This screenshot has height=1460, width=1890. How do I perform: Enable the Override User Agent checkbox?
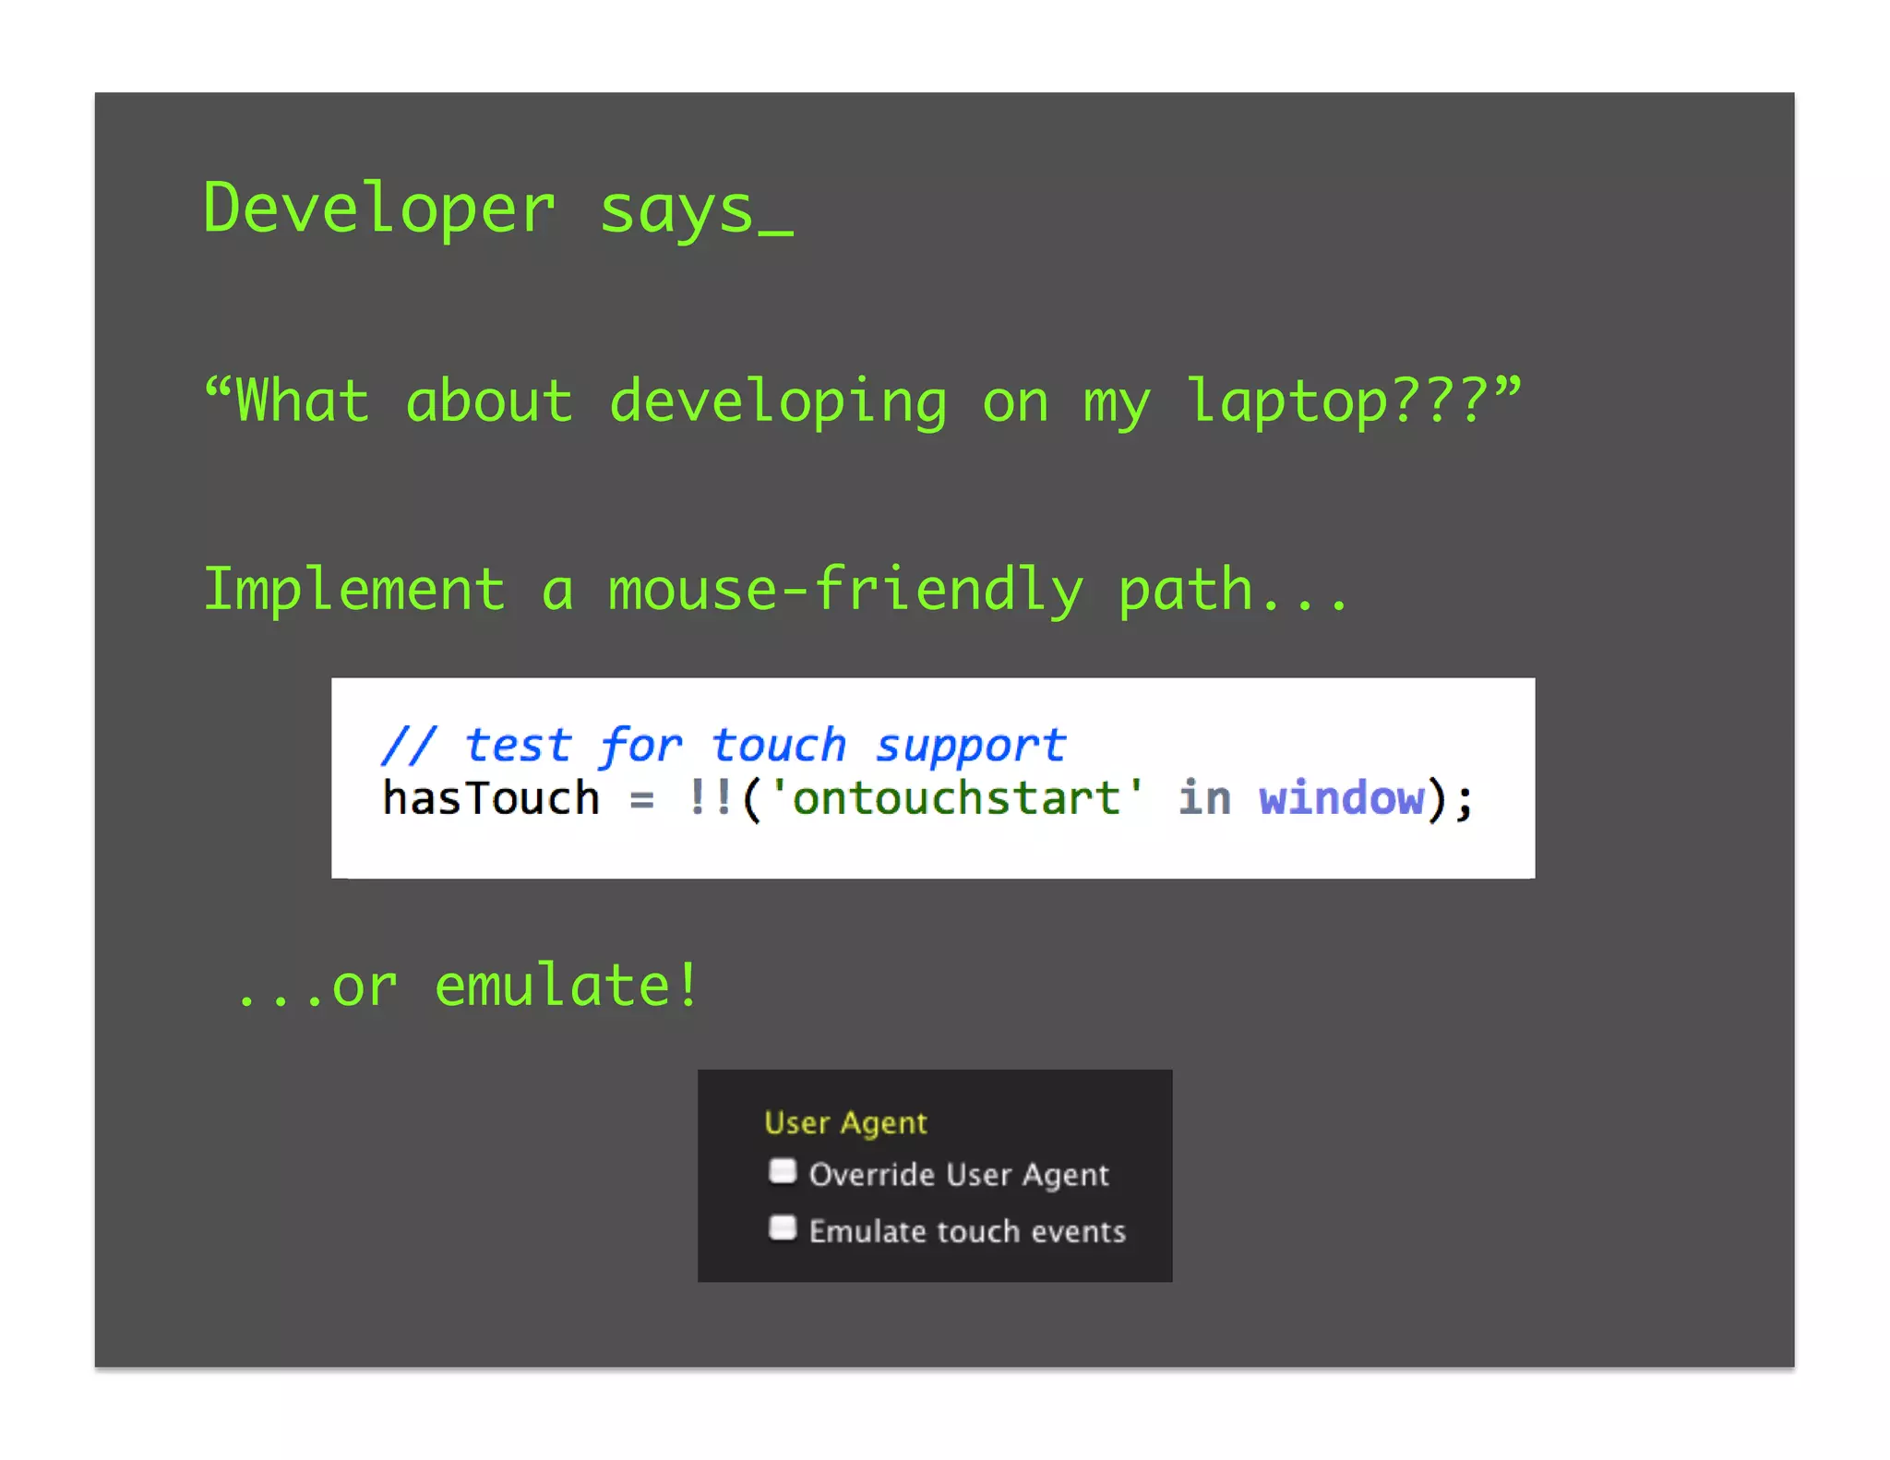(782, 1171)
